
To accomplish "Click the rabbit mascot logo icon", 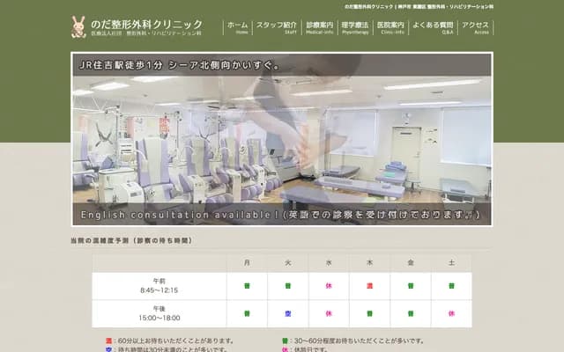I will point(79,27).
